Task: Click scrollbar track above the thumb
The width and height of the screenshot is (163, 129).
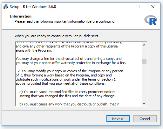Action: coord(144,53)
